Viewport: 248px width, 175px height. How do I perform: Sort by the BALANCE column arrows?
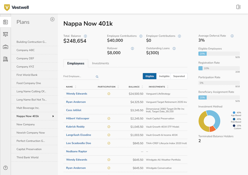click(x=142, y=87)
